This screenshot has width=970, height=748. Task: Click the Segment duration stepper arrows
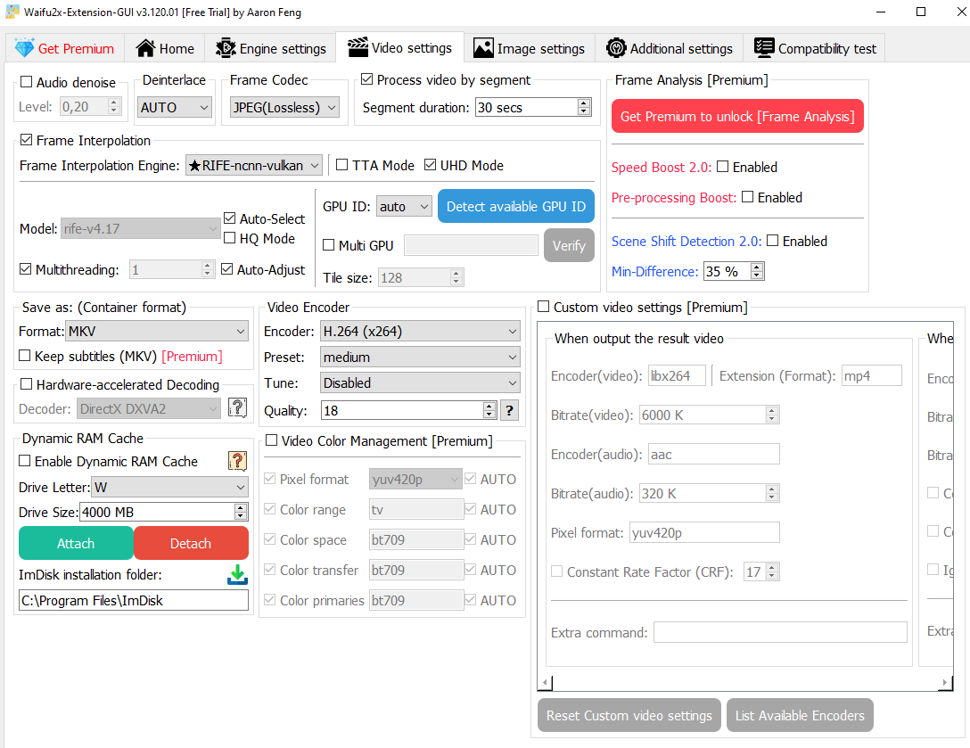click(x=584, y=107)
